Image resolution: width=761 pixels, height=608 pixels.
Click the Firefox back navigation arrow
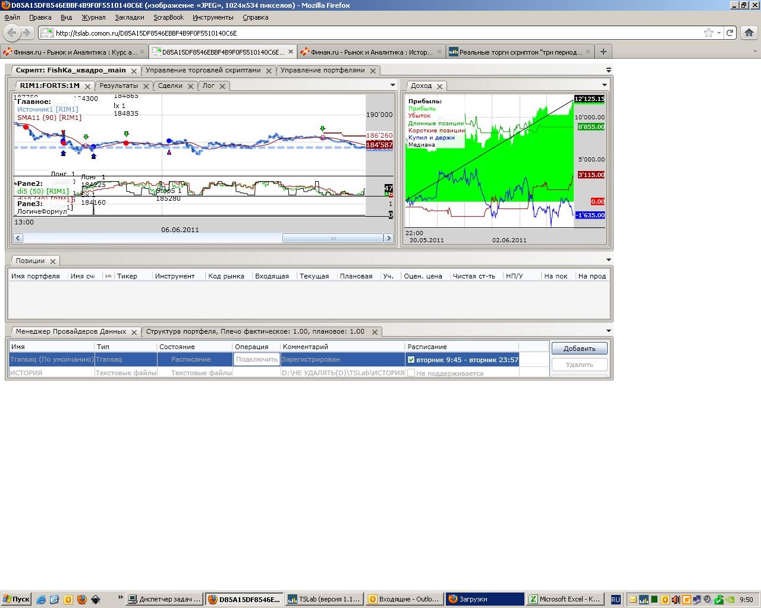12,33
